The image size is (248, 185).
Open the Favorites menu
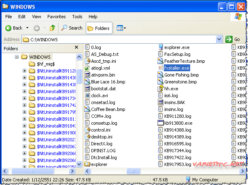click(x=57, y=17)
